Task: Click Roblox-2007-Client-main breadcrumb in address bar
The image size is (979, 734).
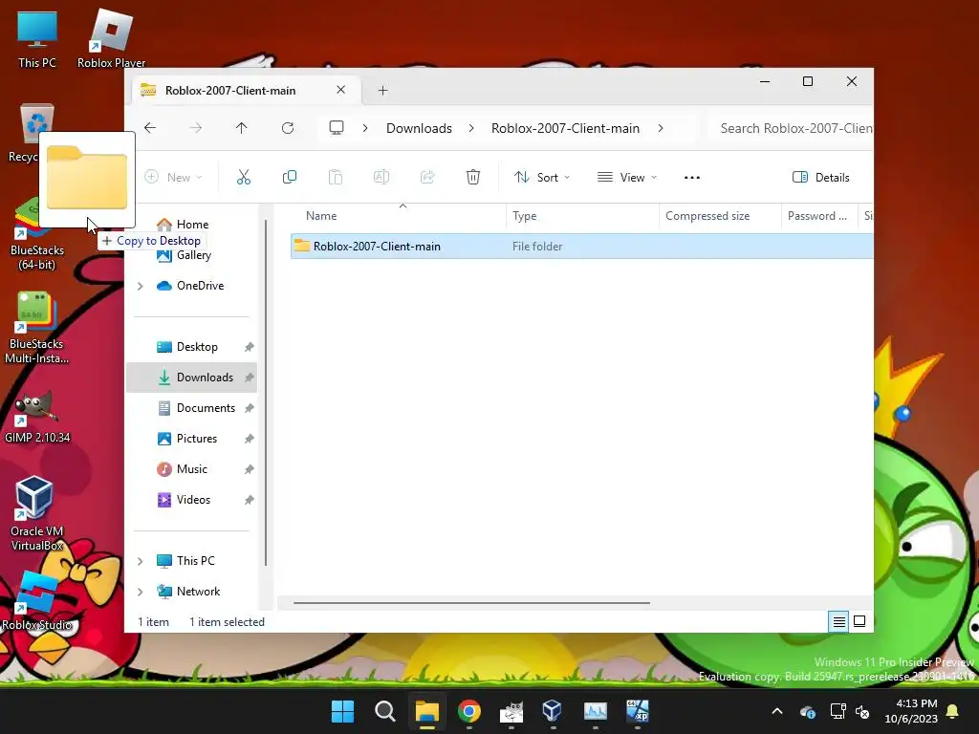Action: pos(565,128)
